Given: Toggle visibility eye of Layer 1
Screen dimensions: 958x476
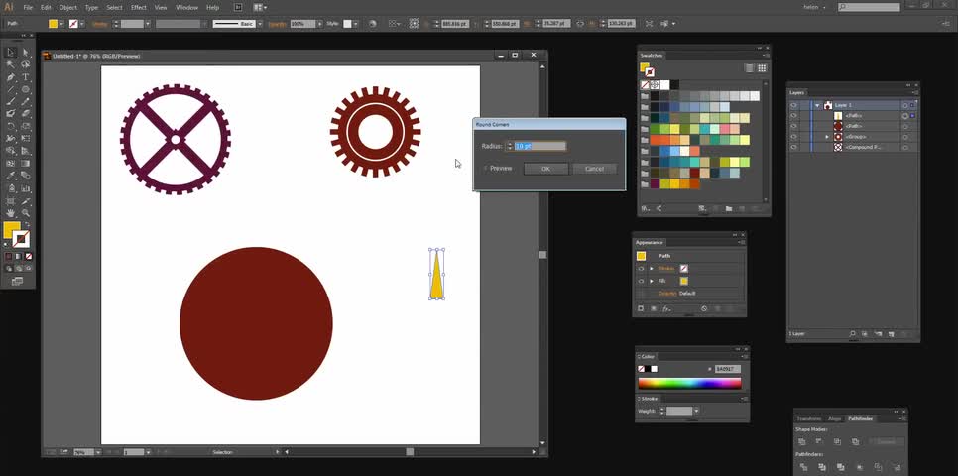Looking at the screenshot, I should (x=793, y=105).
